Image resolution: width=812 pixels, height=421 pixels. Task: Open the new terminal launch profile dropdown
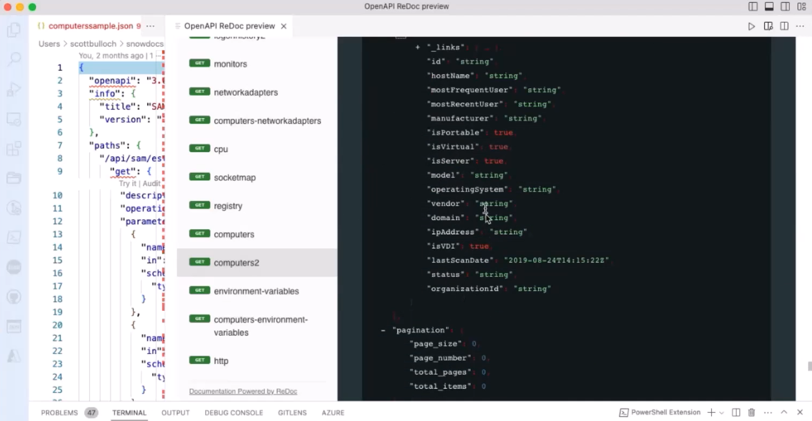721,412
